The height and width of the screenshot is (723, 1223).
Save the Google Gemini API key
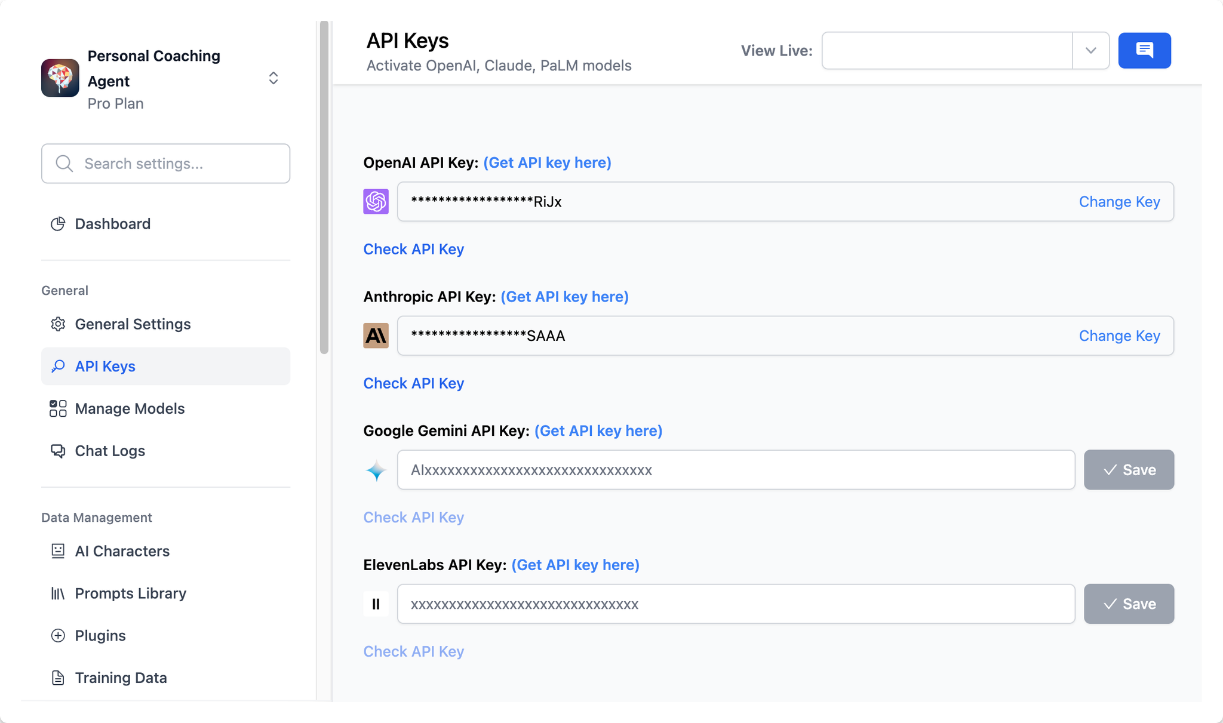pyautogui.click(x=1129, y=470)
